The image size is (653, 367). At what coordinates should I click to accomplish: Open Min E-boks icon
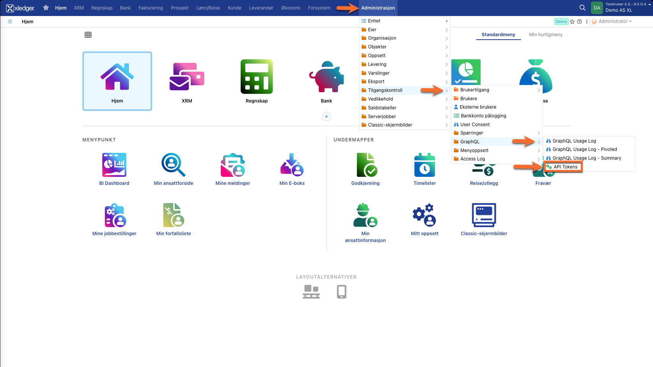pyautogui.click(x=292, y=165)
